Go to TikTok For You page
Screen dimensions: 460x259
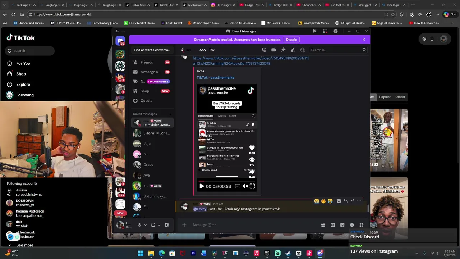coord(23,63)
